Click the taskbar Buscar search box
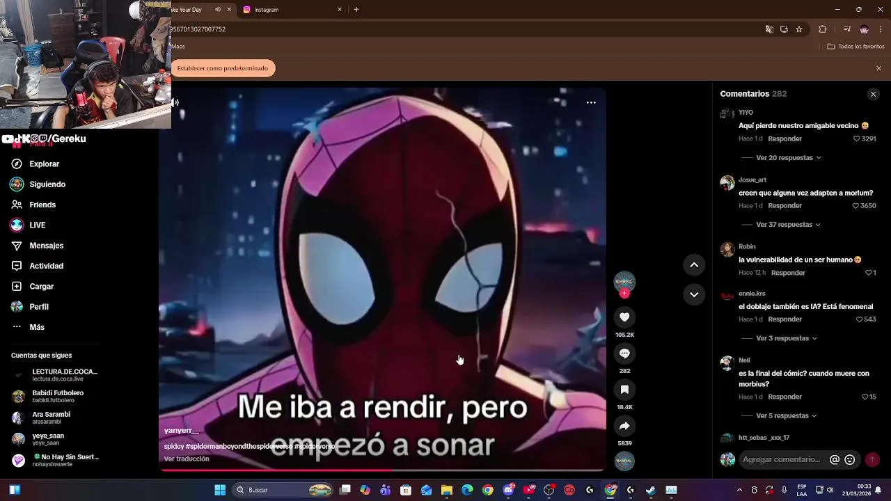891x501 pixels. (283, 490)
